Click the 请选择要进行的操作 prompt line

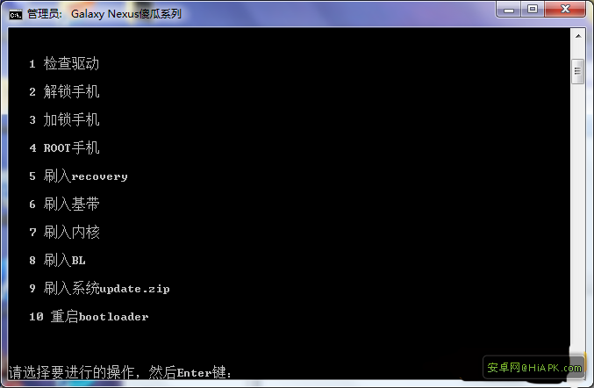(x=119, y=372)
